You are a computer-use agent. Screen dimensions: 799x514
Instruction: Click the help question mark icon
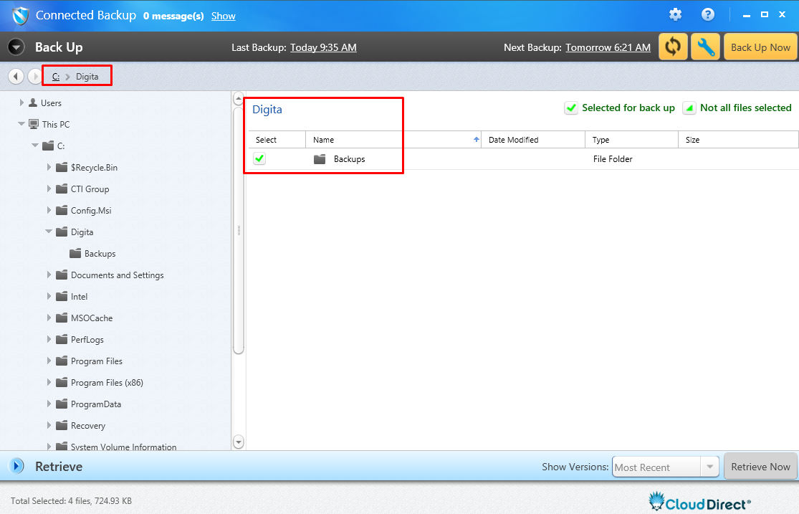708,15
